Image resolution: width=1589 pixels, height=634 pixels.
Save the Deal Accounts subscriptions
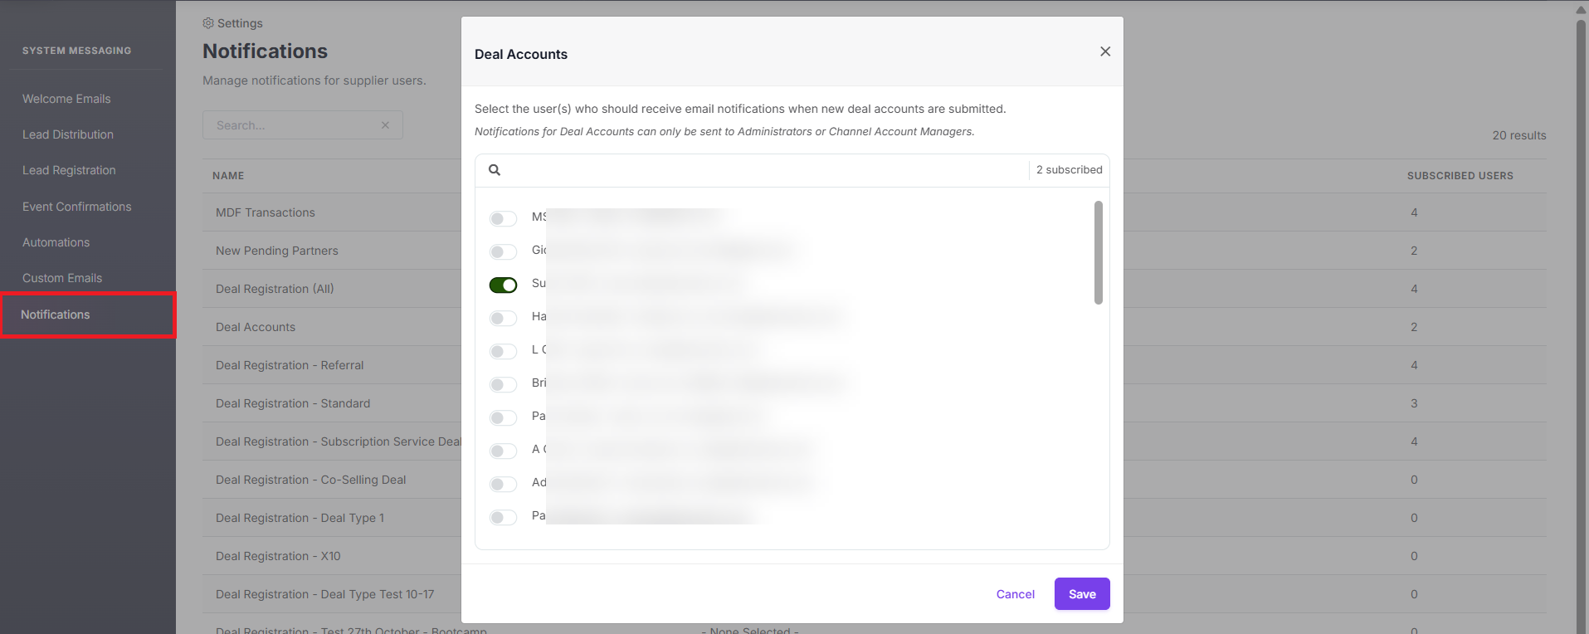click(1082, 594)
